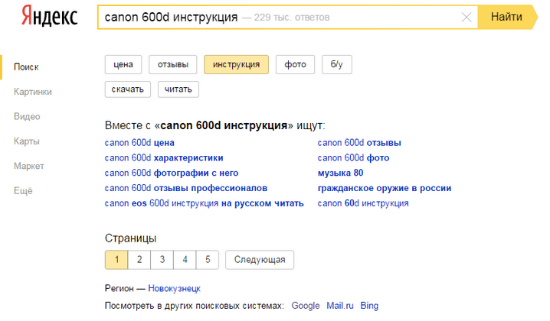Clear the search query with the X icon
Image resolution: width=550 pixels, height=321 pixels.
pyautogui.click(x=467, y=17)
